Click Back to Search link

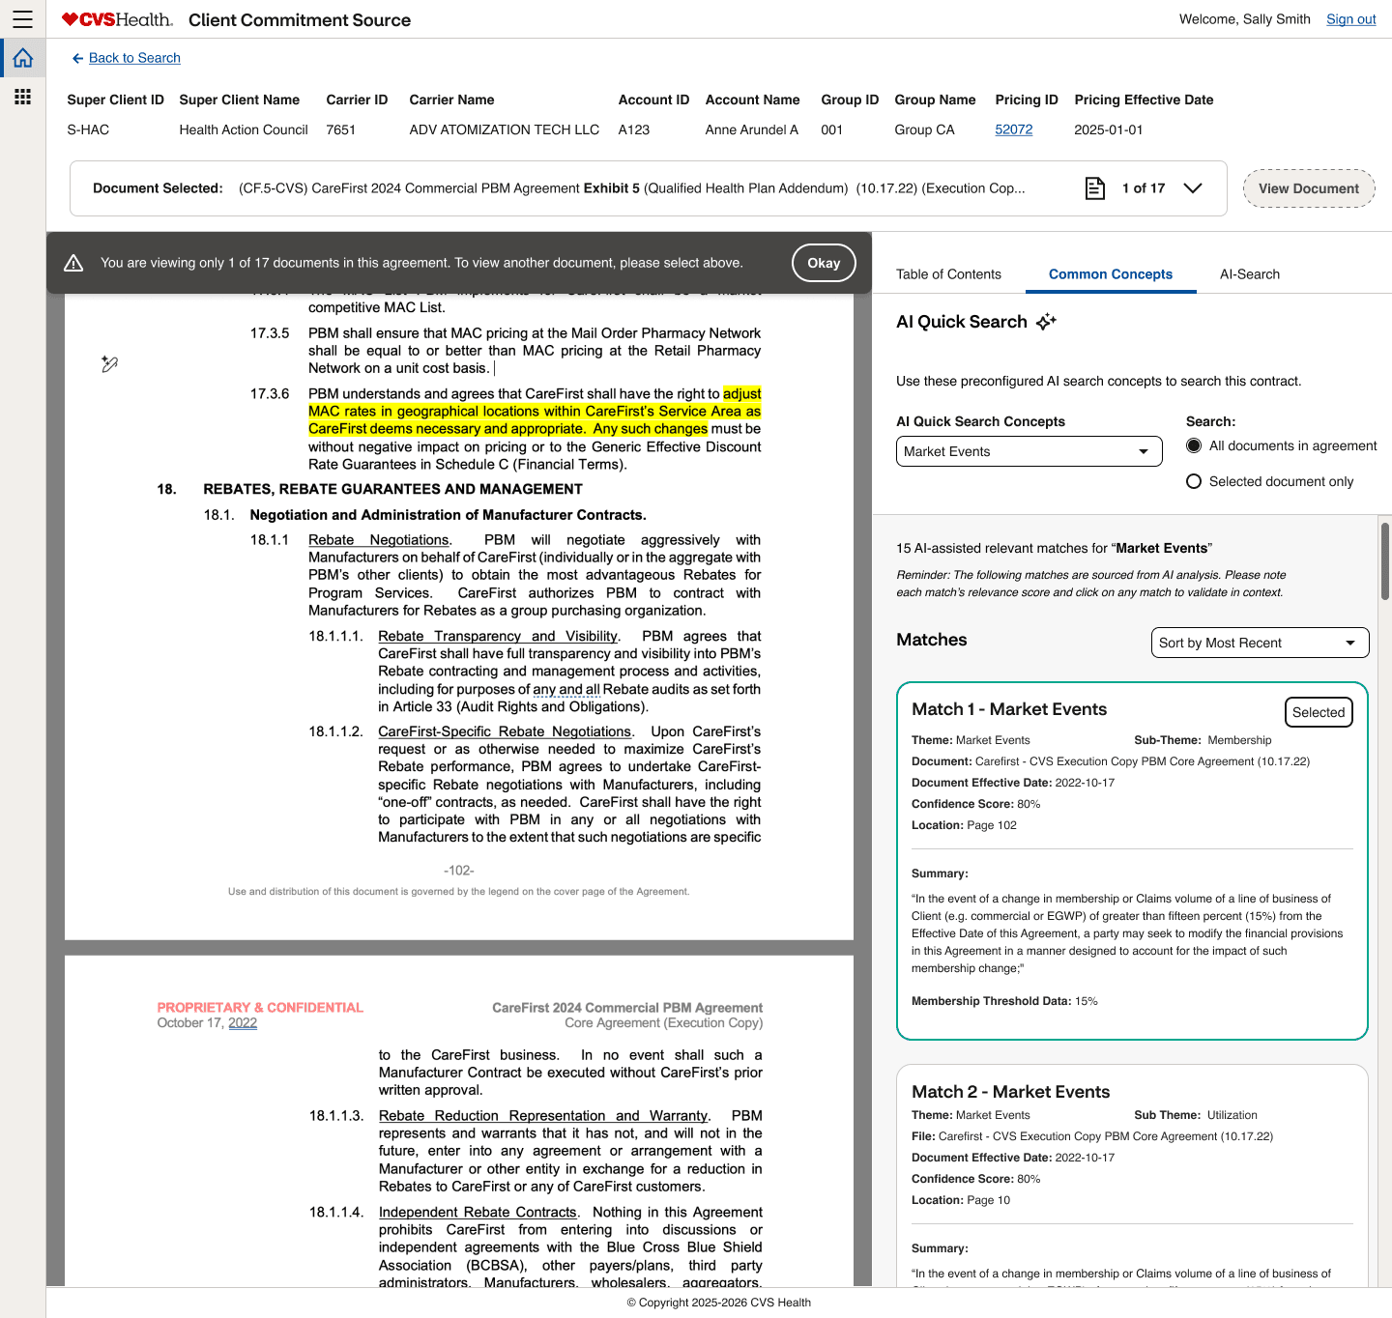(134, 58)
